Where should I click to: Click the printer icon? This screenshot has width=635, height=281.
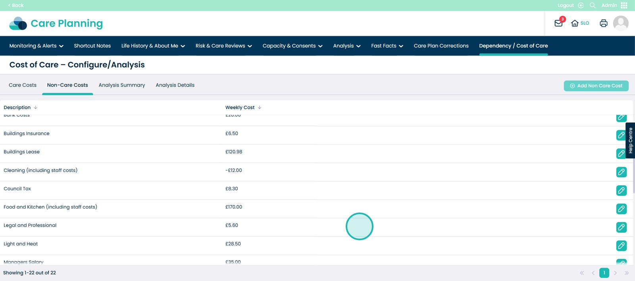point(603,23)
